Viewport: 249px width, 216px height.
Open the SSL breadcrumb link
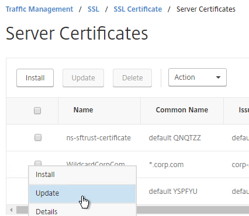(x=94, y=9)
